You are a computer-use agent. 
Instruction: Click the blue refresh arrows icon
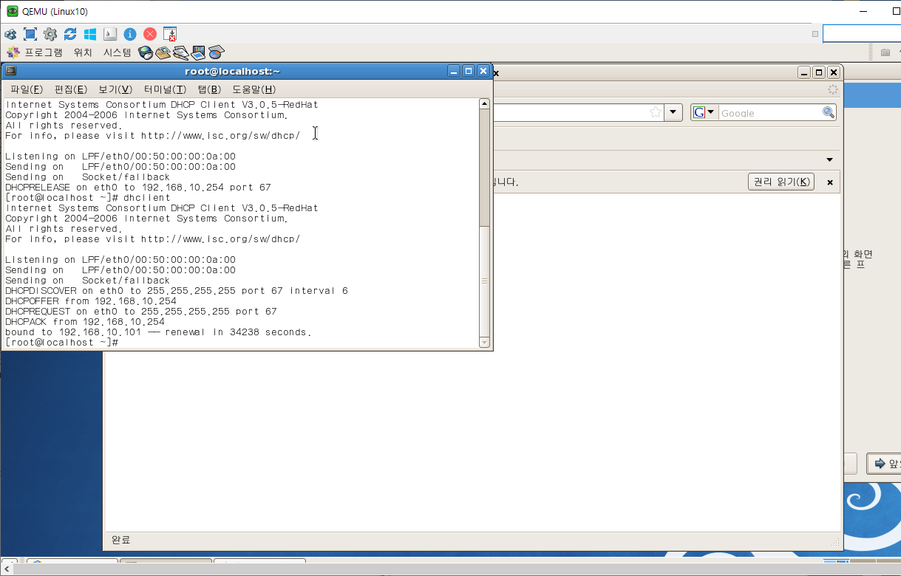pyautogui.click(x=70, y=34)
